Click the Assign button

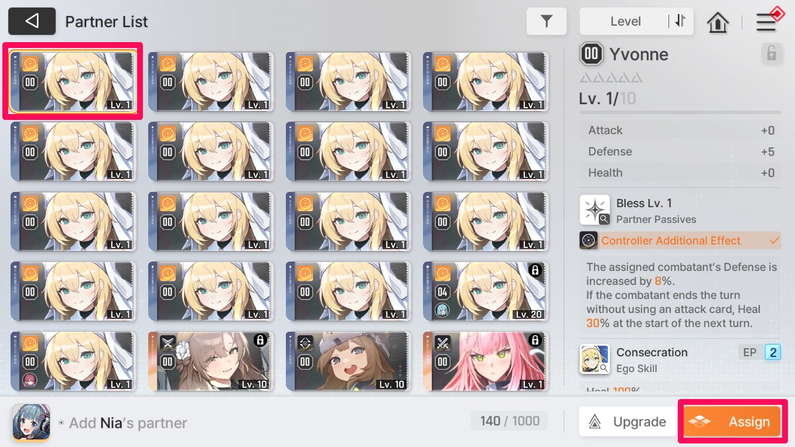(x=732, y=422)
